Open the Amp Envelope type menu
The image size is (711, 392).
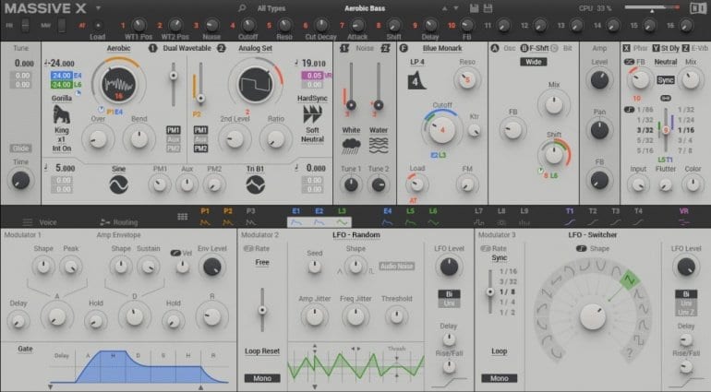[118, 235]
